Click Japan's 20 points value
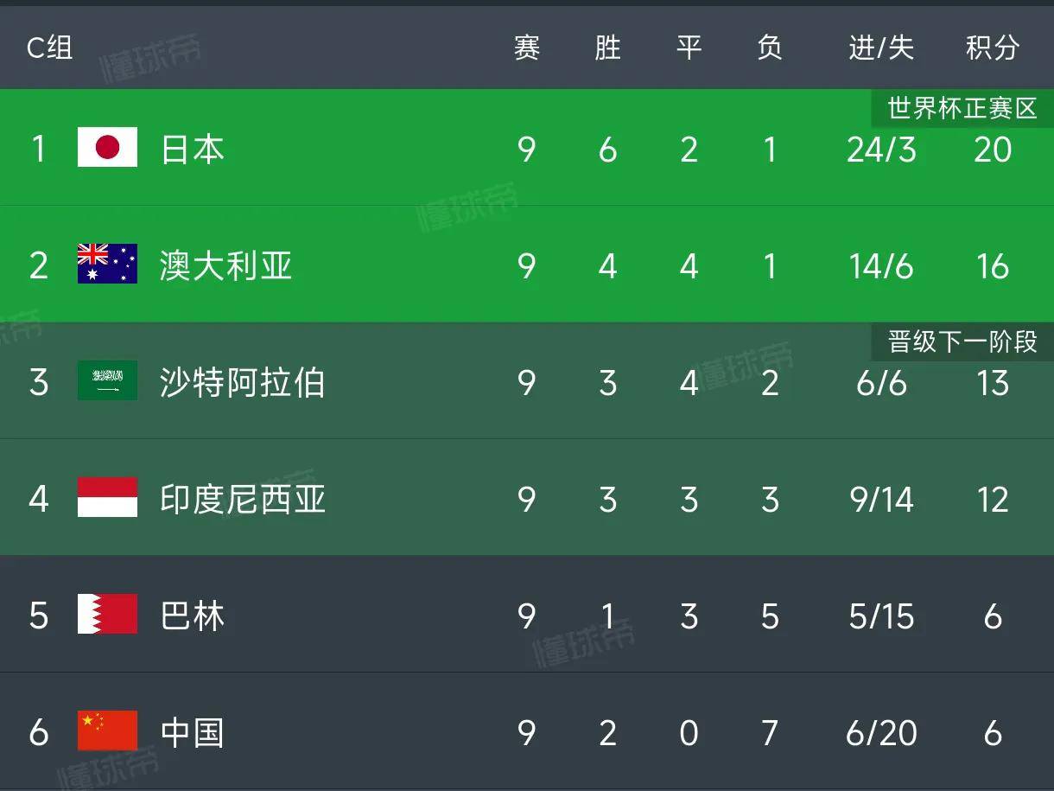This screenshot has width=1054, height=791. (x=992, y=150)
